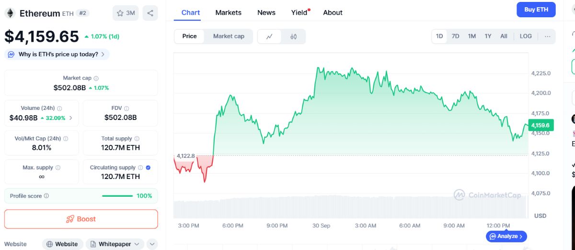Select the 7D time range
This screenshot has height=250, width=575.
click(455, 36)
